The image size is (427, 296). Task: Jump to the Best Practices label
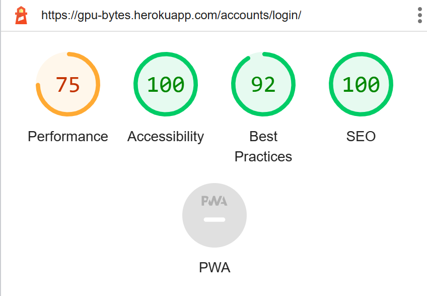coord(263,147)
